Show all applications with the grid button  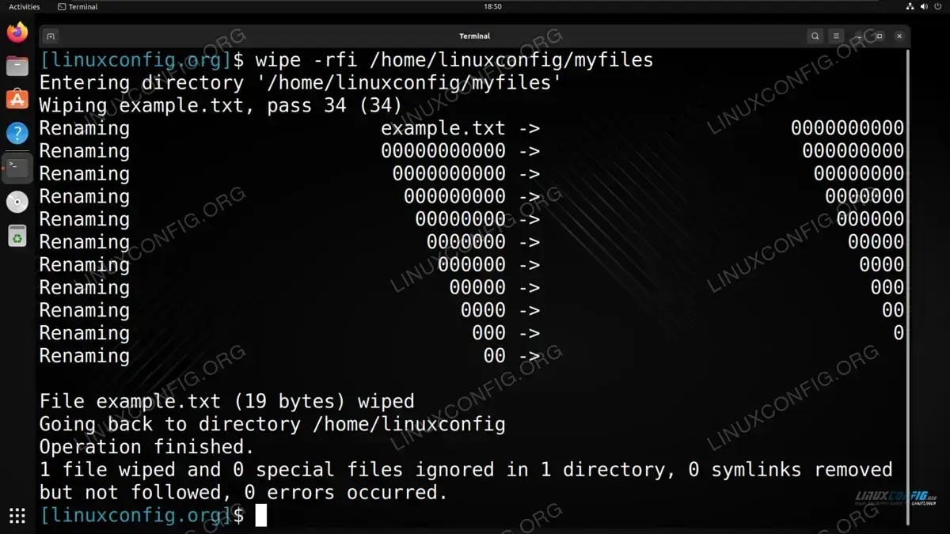[17, 517]
